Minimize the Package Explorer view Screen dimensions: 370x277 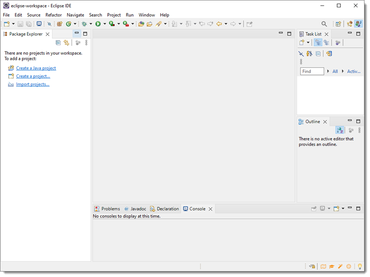pos(77,33)
